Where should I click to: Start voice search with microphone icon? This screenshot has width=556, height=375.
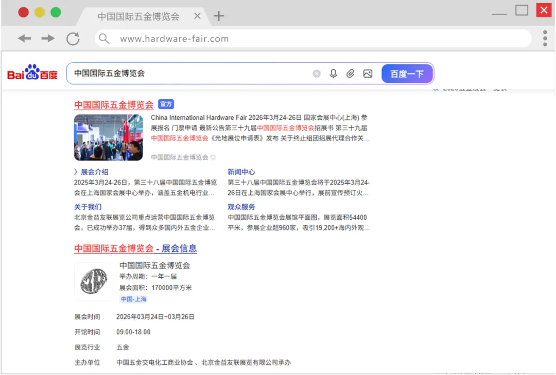[x=333, y=74]
